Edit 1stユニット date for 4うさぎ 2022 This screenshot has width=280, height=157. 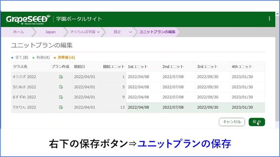(144, 77)
